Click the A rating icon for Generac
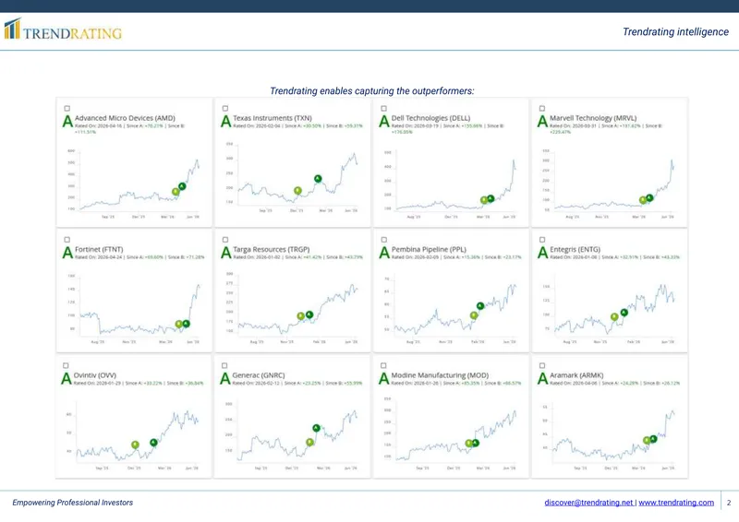 225,378
